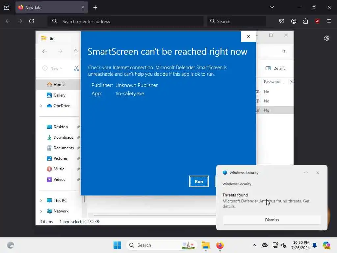Go back in File Explorer
Image resolution: width=337 pixels, height=253 pixels.
(44, 51)
